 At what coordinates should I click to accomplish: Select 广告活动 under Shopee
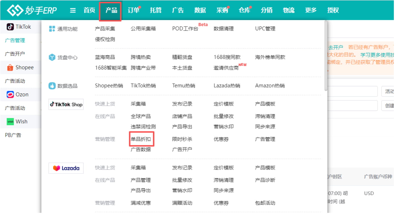click(15, 81)
